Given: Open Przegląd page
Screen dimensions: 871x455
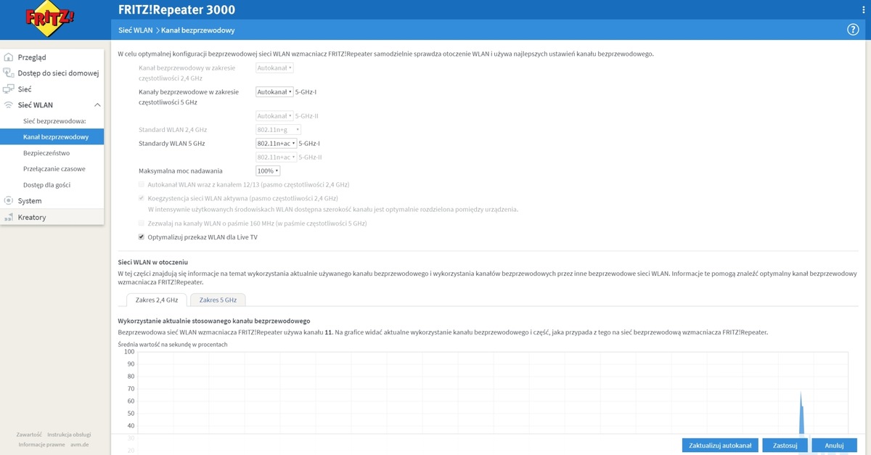Looking at the screenshot, I should coord(32,57).
